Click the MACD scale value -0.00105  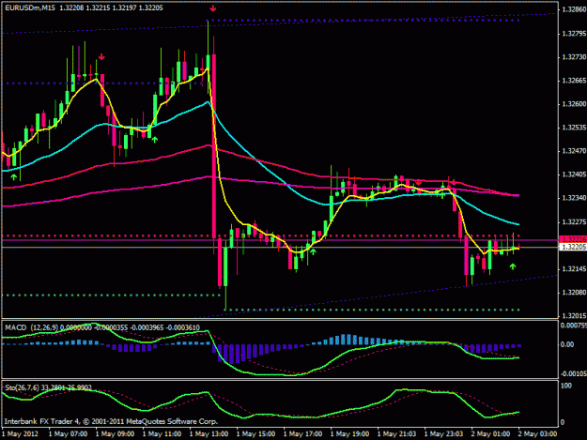[x=574, y=373]
